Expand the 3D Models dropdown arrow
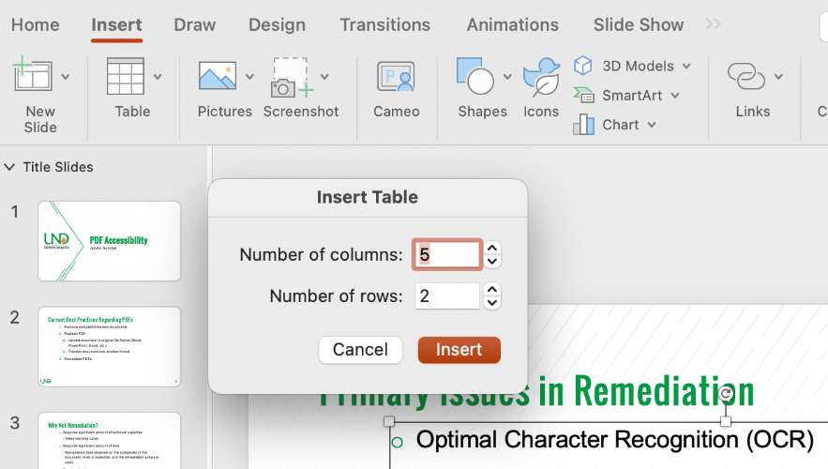The width and height of the screenshot is (828, 469). pyautogui.click(x=686, y=66)
